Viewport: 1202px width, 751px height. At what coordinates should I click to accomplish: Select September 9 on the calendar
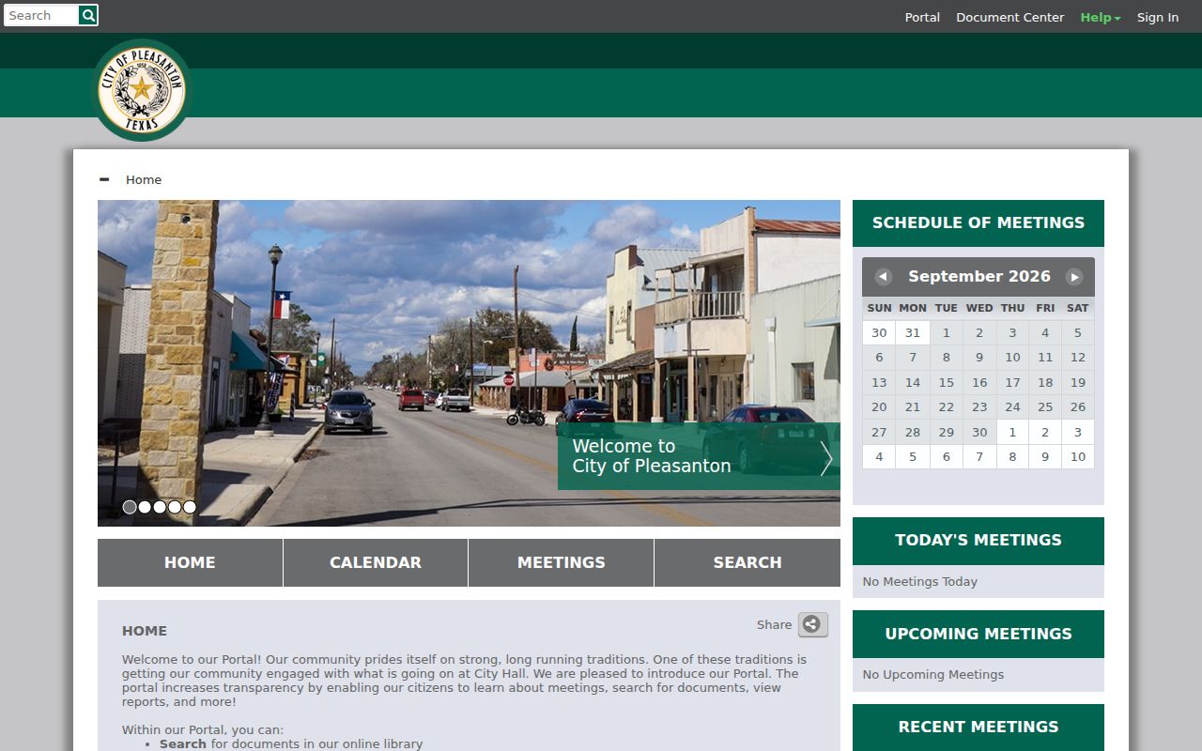[x=979, y=357]
